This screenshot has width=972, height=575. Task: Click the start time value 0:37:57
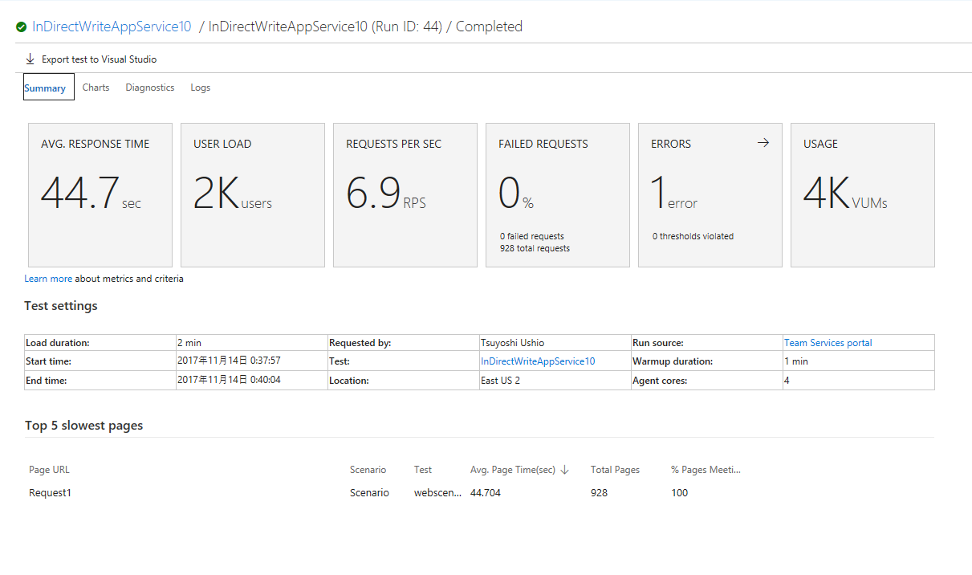pos(229,361)
